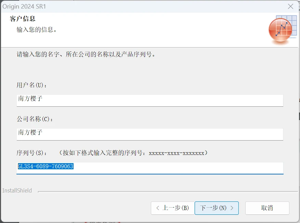
Task: Proceed by clicking 下一步(N)
Action: 217,208
